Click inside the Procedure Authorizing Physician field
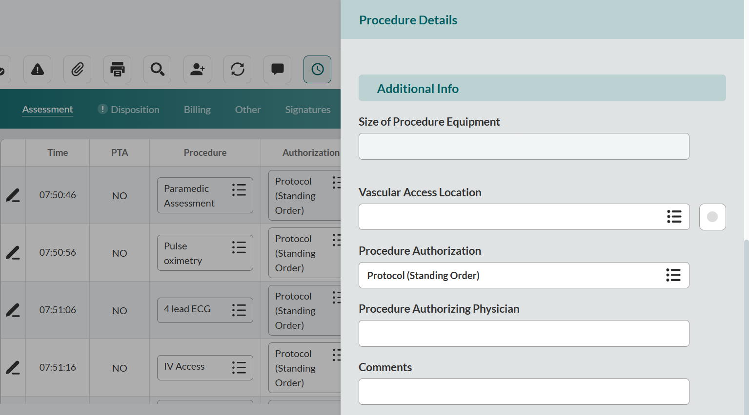The height and width of the screenshot is (415, 749). [x=524, y=333]
